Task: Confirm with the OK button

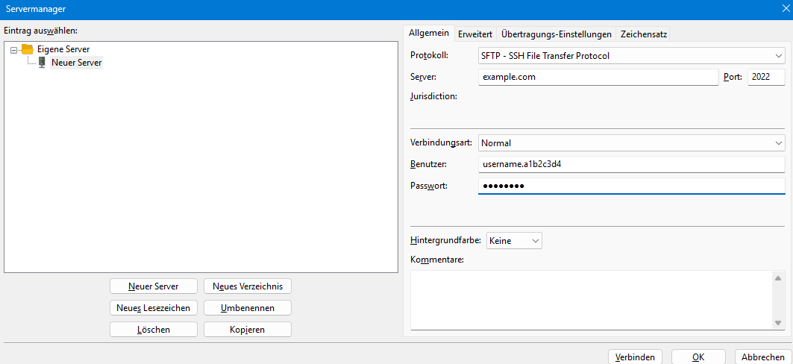Action: coord(698,357)
